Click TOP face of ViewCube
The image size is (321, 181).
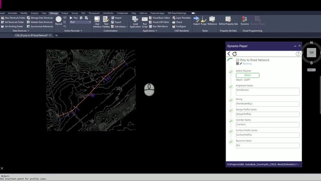[311, 53]
